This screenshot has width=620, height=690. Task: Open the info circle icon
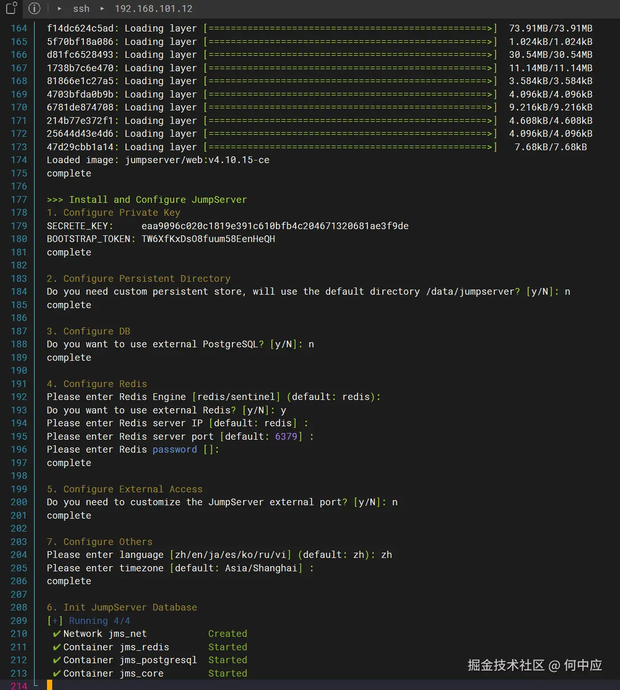34,8
